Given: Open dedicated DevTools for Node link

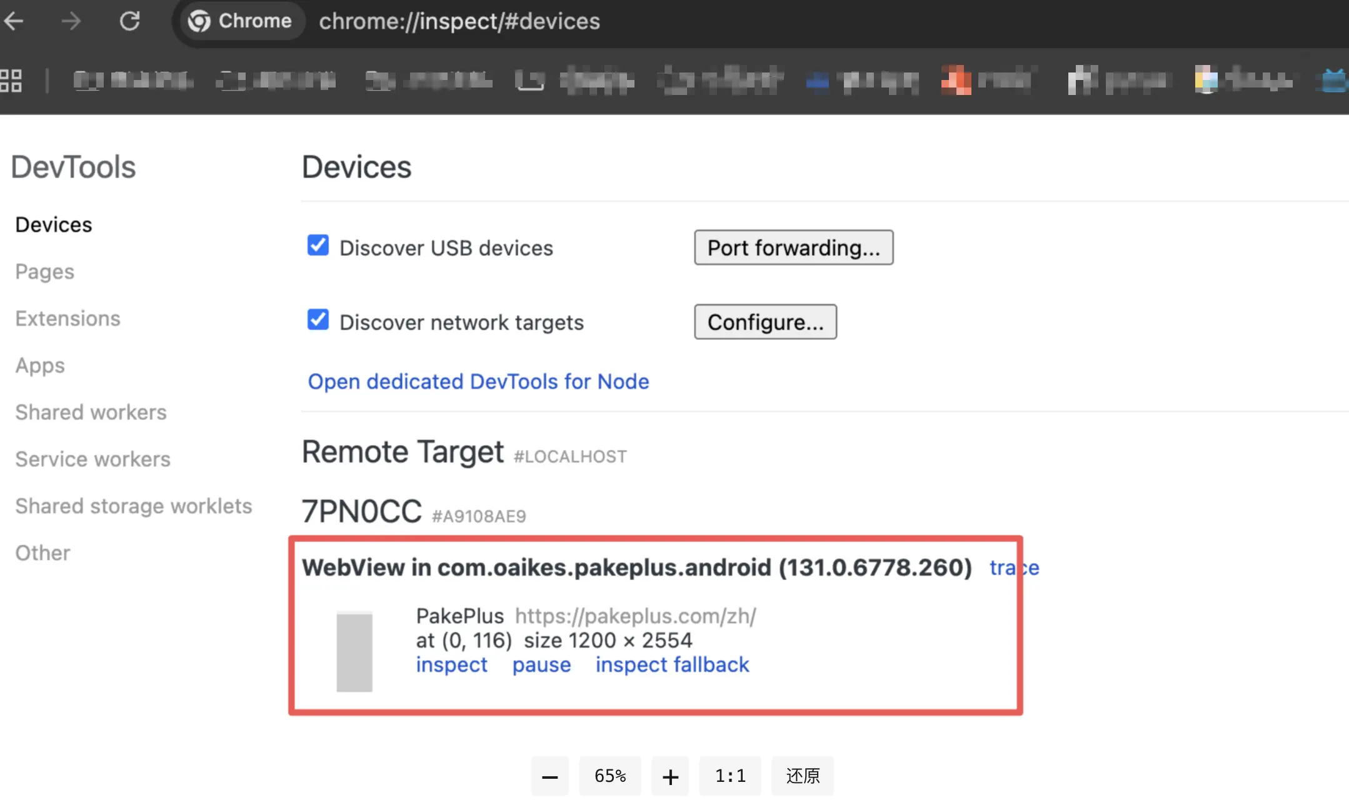Looking at the screenshot, I should point(478,381).
